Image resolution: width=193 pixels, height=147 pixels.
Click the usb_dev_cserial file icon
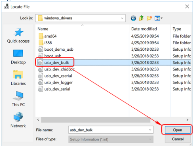40,76
